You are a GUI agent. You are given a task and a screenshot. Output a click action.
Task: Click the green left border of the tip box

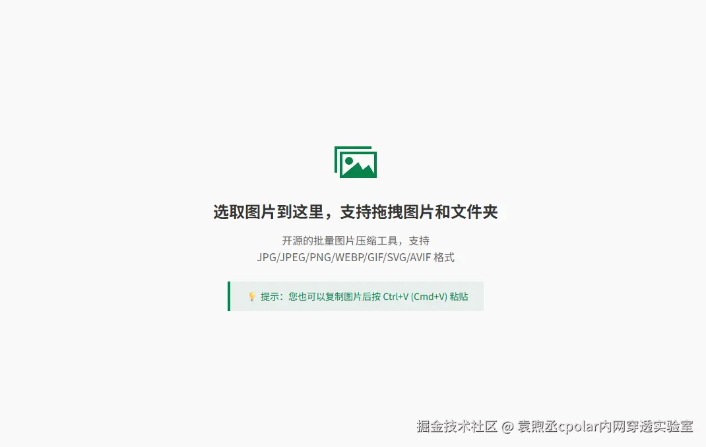tap(228, 297)
